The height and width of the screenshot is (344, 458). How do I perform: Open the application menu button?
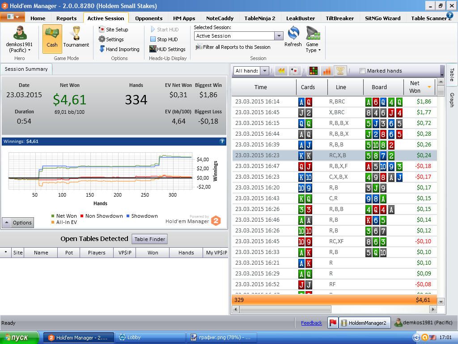[x=13, y=17]
